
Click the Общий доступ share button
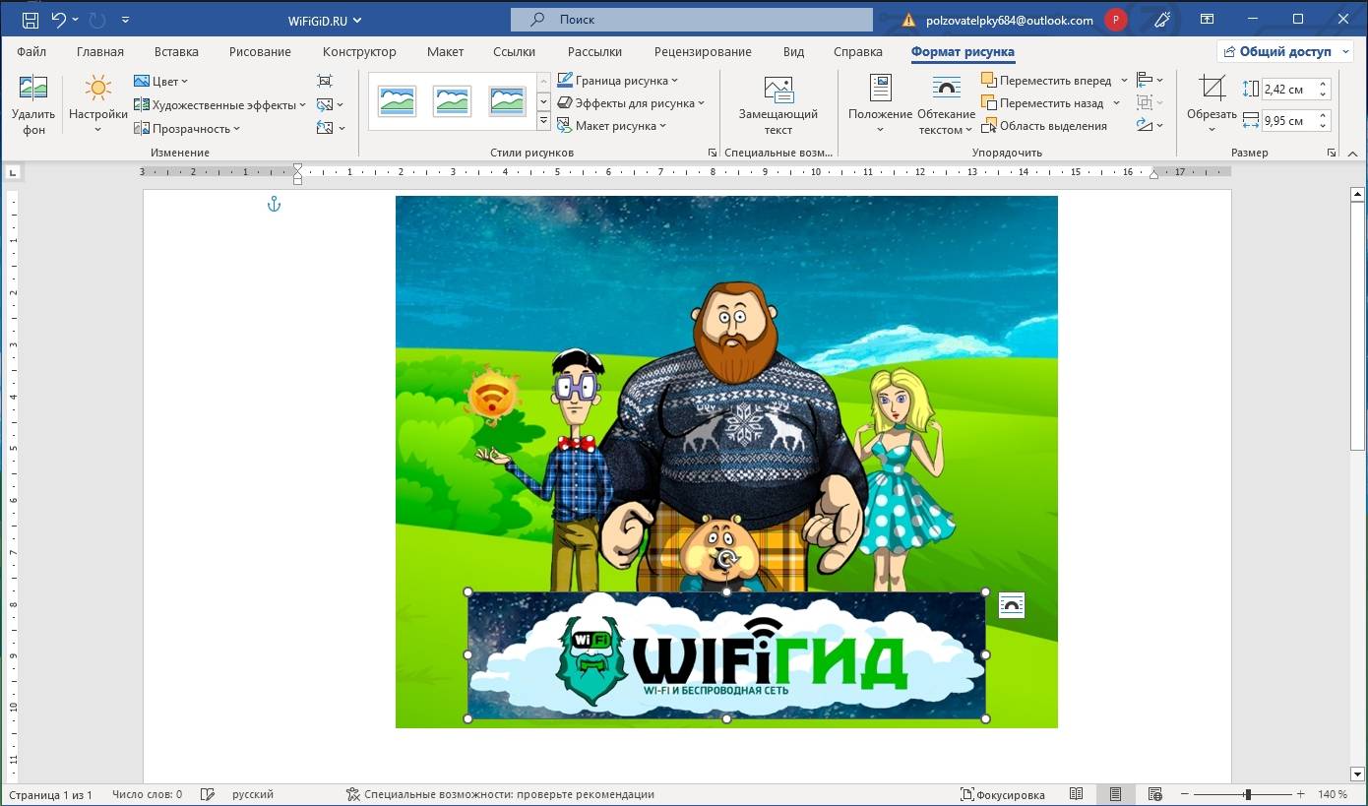pos(1285,51)
